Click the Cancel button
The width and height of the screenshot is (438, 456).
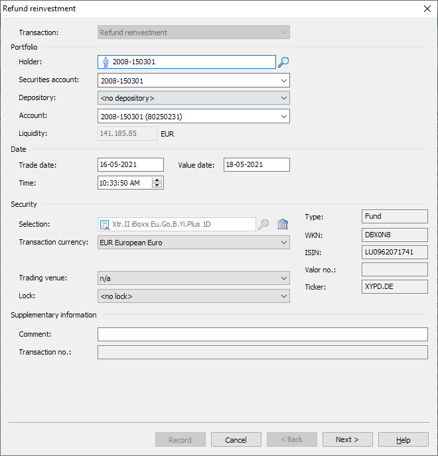[236, 439]
